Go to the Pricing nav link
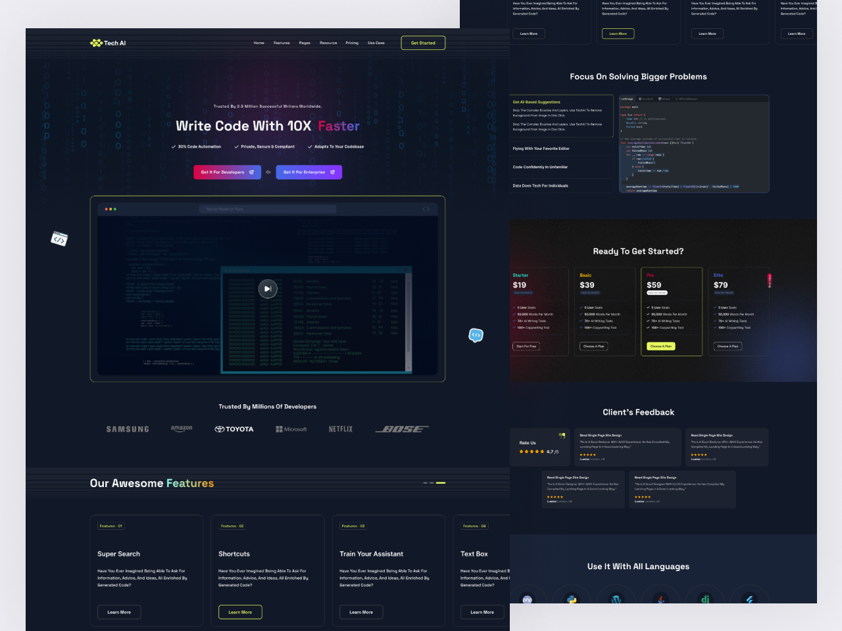 pyautogui.click(x=352, y=43)
